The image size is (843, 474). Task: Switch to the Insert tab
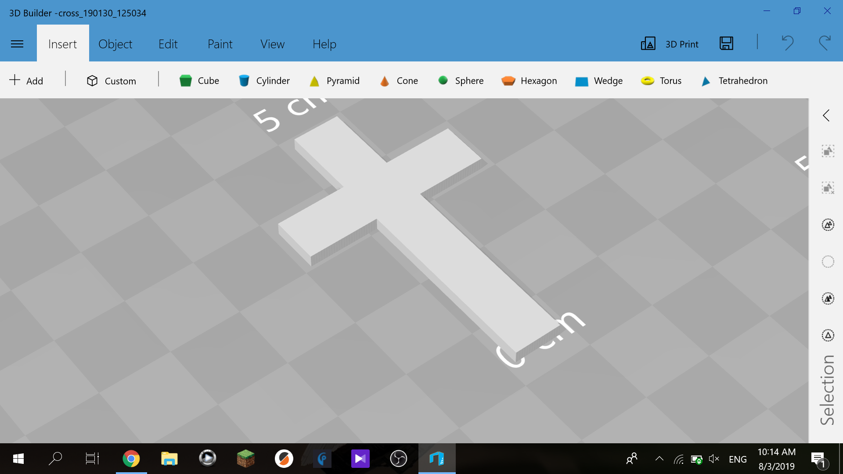coord(62,44)
